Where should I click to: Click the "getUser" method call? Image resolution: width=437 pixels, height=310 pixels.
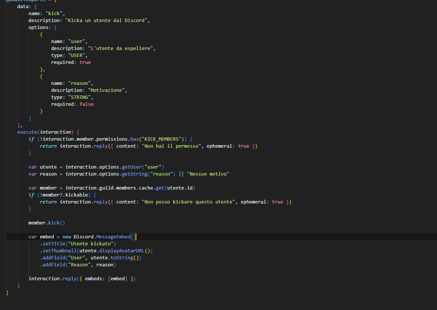tap(132, 167)
